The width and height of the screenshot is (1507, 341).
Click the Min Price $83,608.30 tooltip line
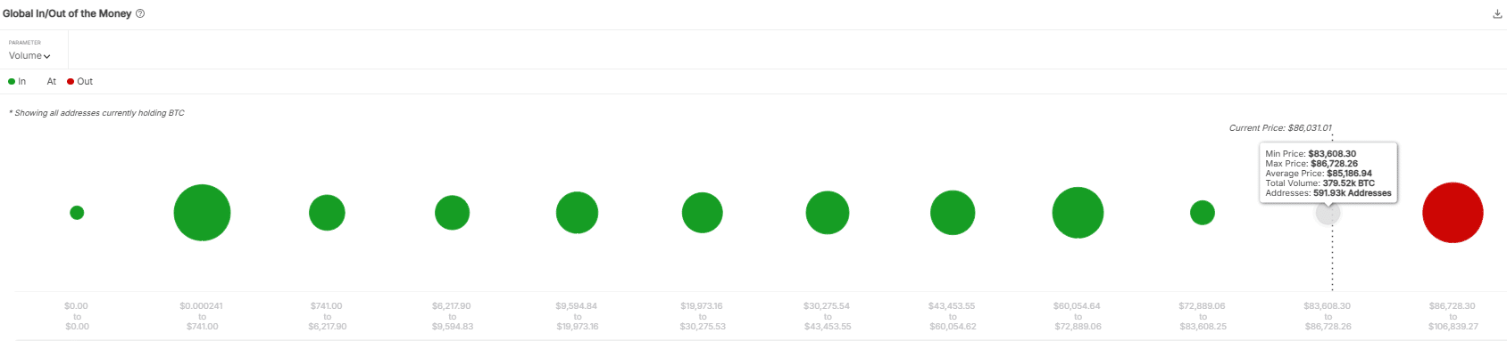[x=1311, y=154]
